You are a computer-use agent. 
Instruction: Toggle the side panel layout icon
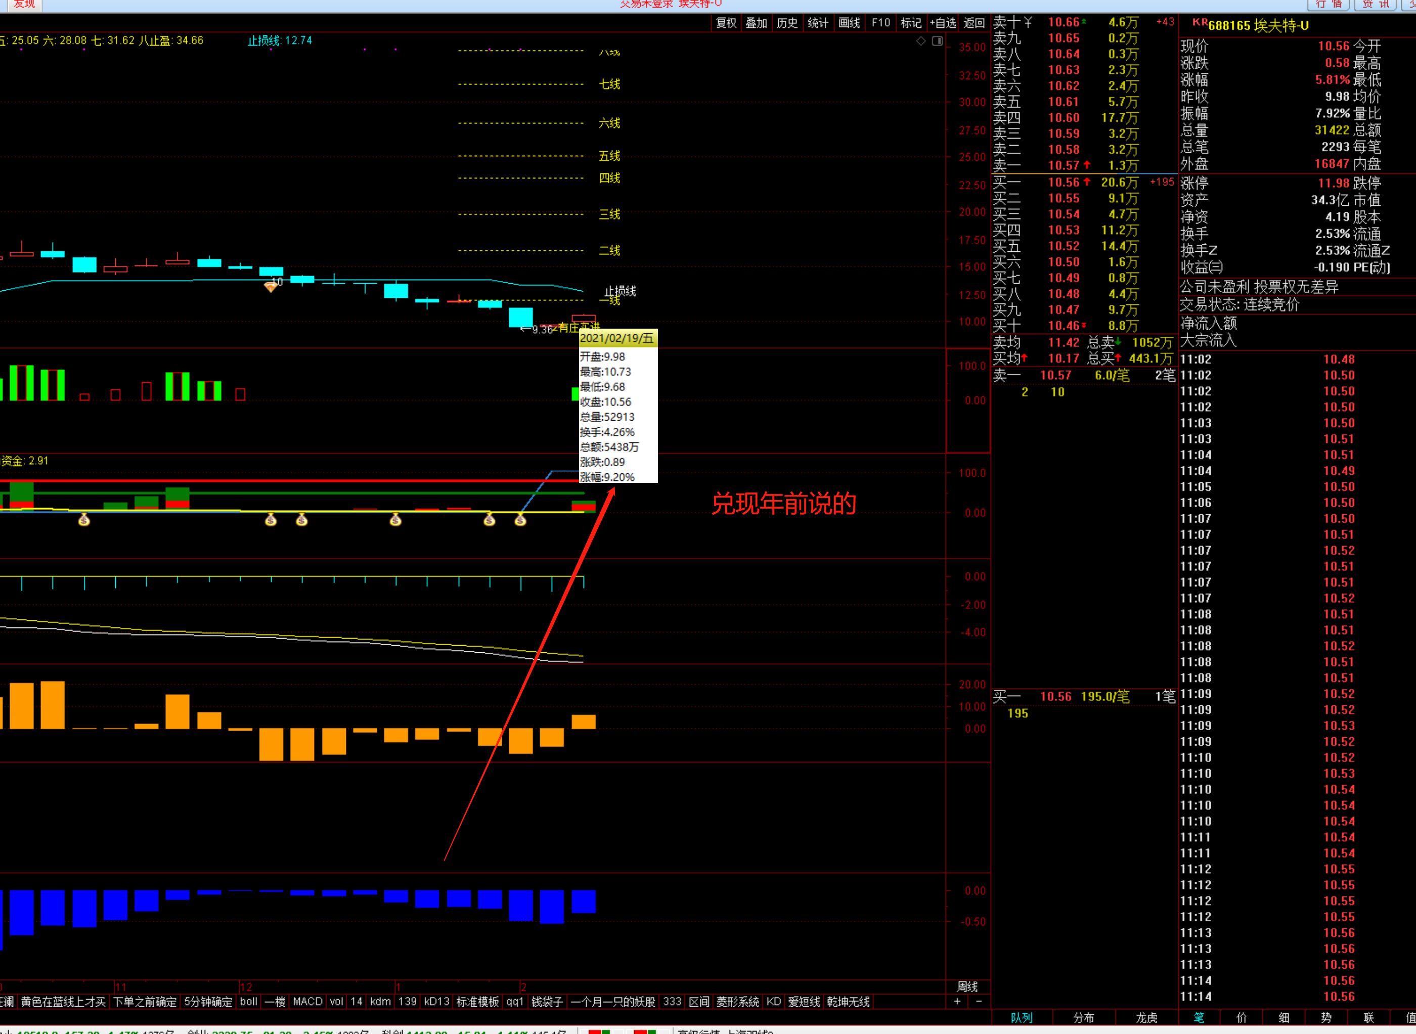coord(937,41)
